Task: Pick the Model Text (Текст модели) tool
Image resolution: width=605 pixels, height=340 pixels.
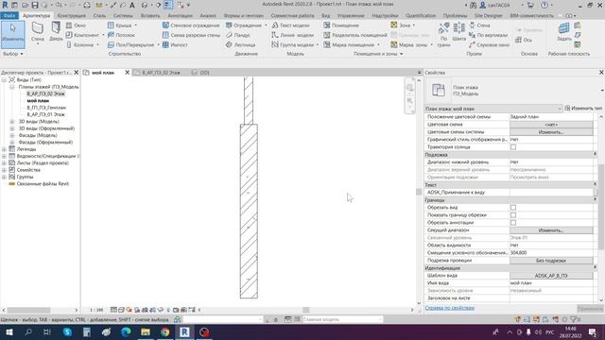Action: pyautogui.click(x=290, y=25)
